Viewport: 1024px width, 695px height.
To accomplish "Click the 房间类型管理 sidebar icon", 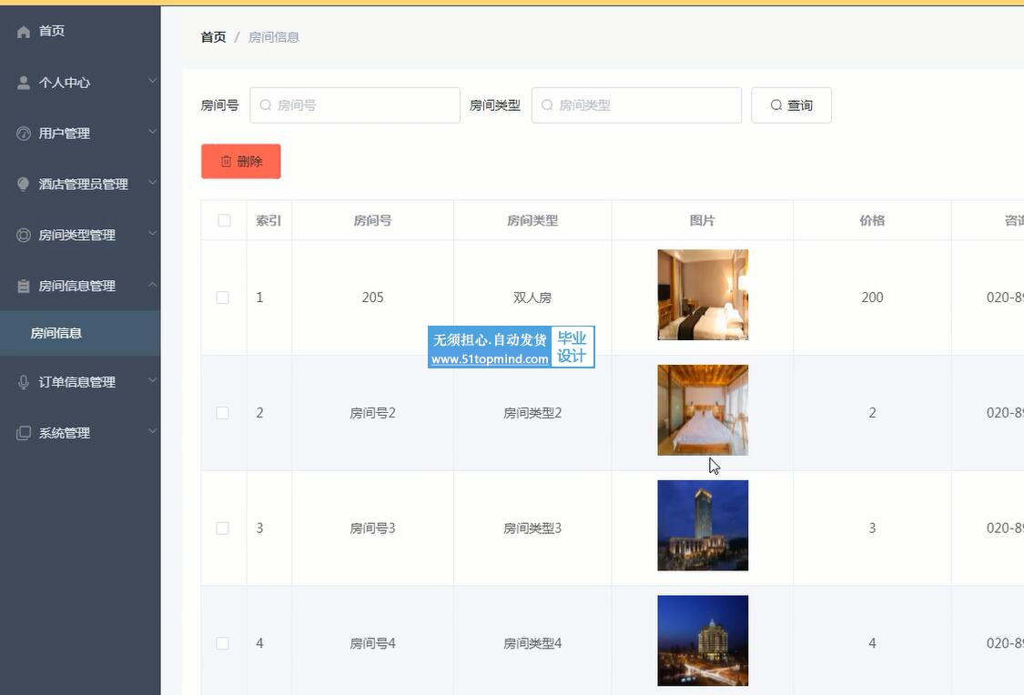I will coord(24,236).
